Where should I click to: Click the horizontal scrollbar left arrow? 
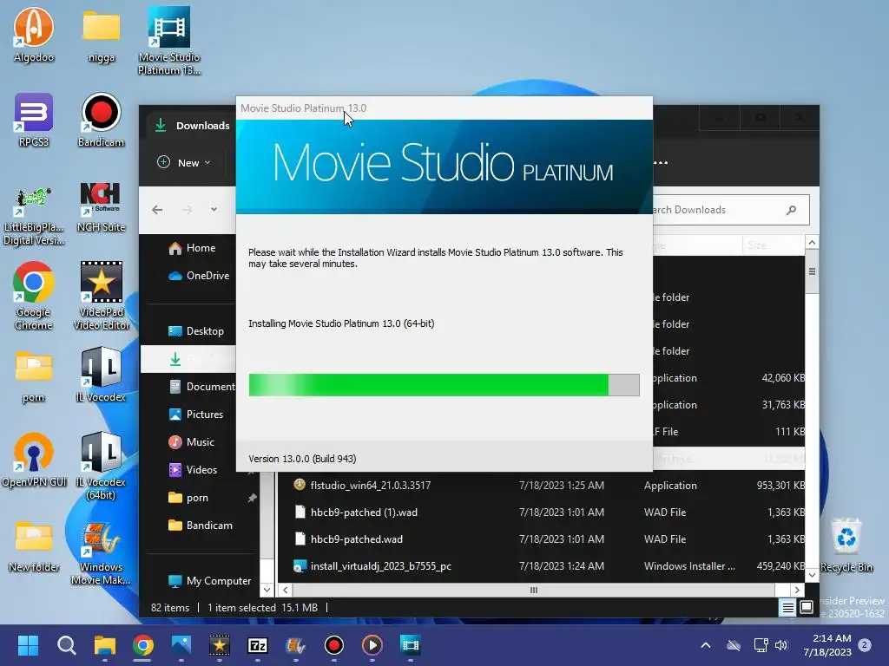[285, 590]
